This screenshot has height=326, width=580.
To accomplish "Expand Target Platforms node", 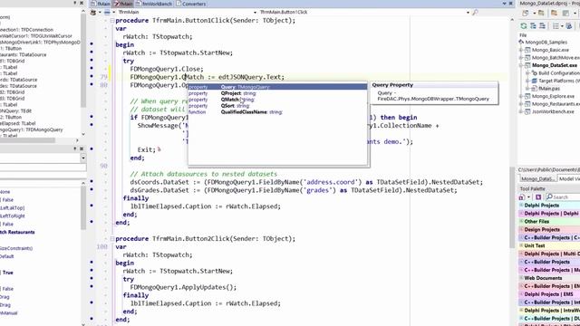I will click(x=528, y=81).
